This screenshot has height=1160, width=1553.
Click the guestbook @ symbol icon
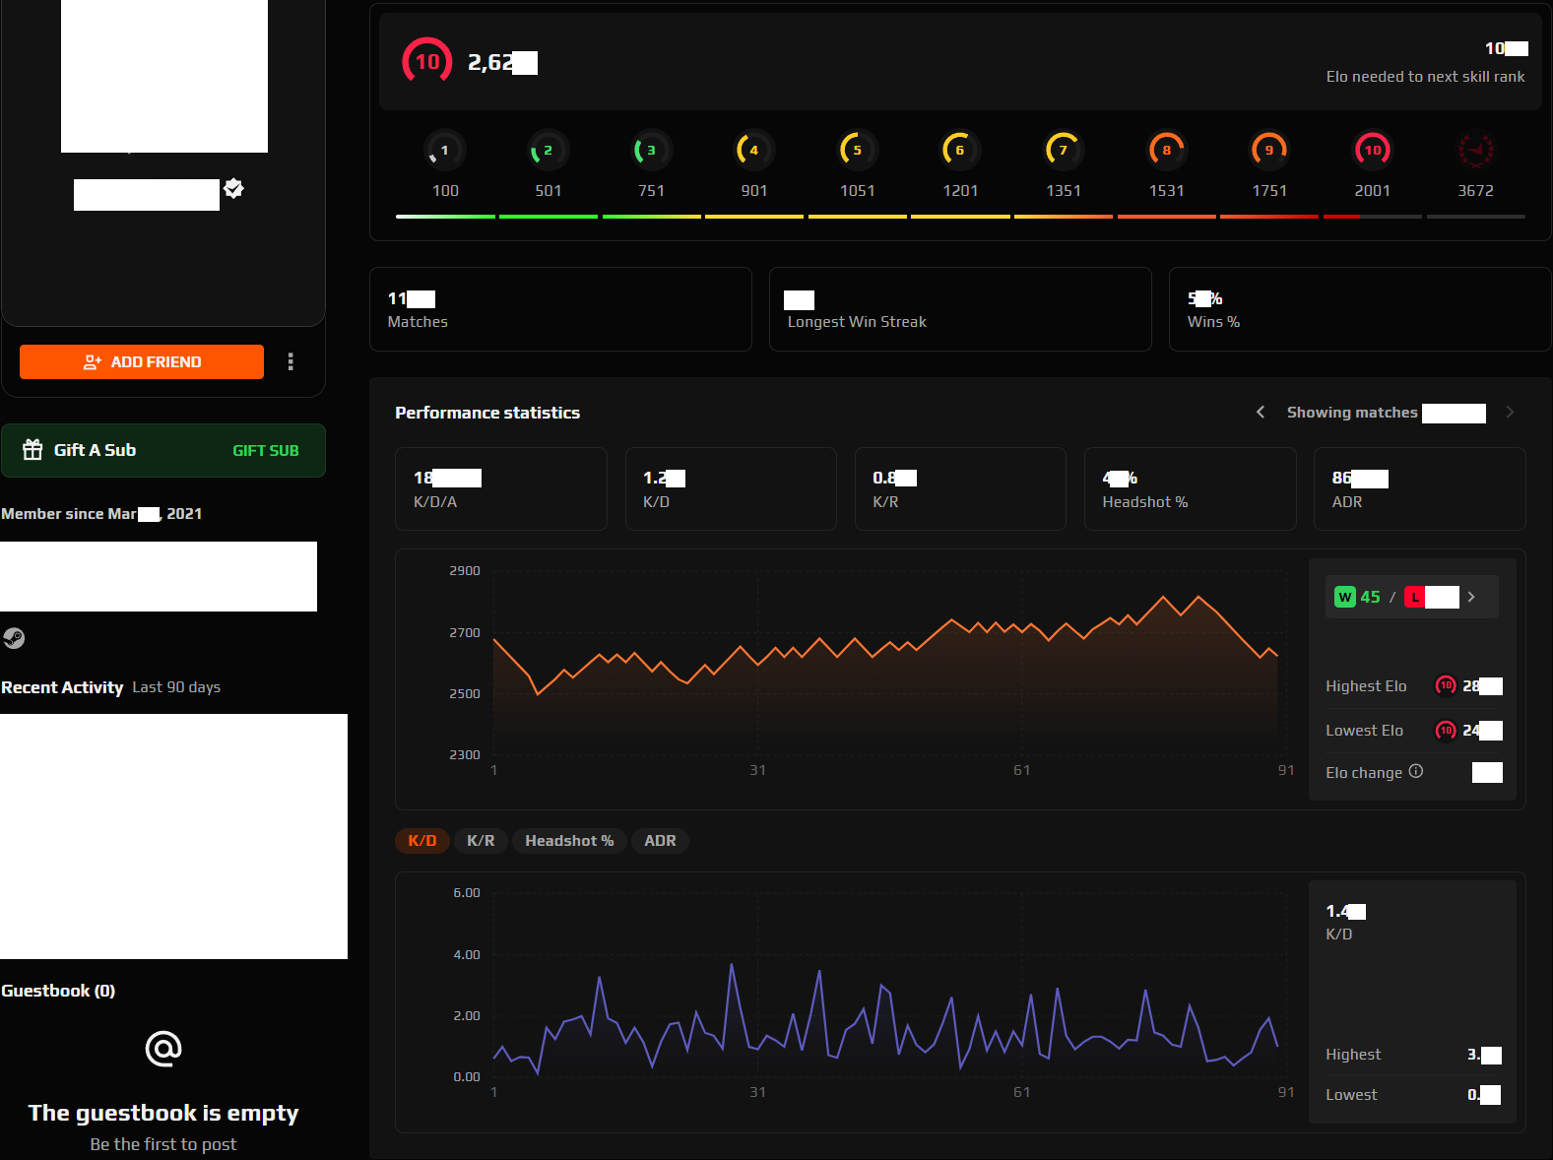(x=163, y=1049)
